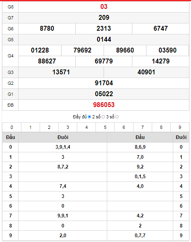Select the '2 số' radio option
Viewport: 191px width, 242px height.
103,117
